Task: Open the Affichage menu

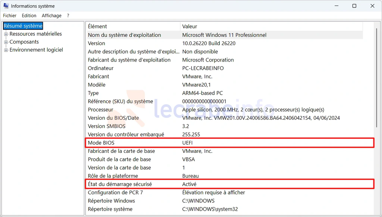Action: [51, 16]
